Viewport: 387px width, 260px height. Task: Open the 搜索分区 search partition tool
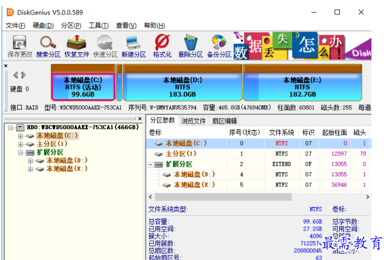[48, 46]
